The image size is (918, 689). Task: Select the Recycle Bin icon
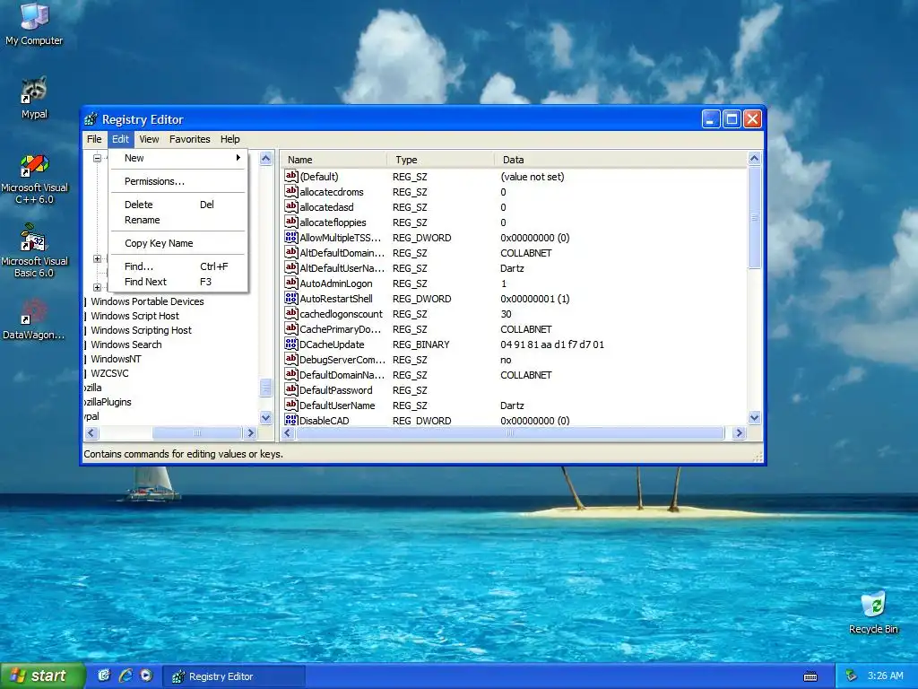[873, 612]
